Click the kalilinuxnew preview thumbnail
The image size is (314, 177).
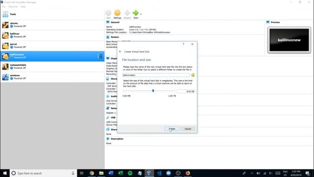(x=289, y=40)
